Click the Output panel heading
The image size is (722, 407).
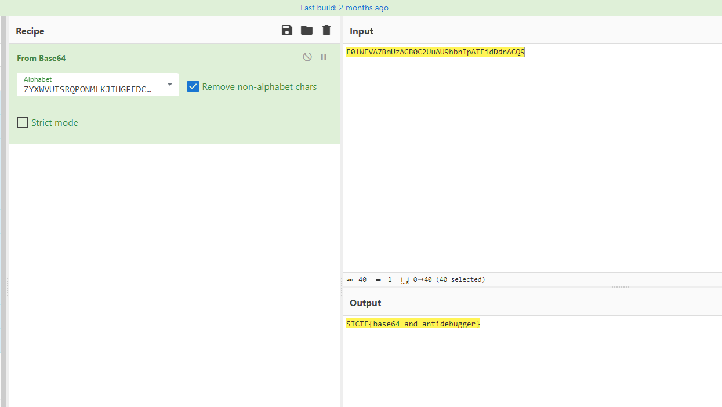[365, 303]
